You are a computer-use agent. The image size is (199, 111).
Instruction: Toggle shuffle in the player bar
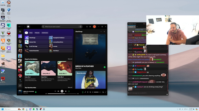(x=55, y=91)
